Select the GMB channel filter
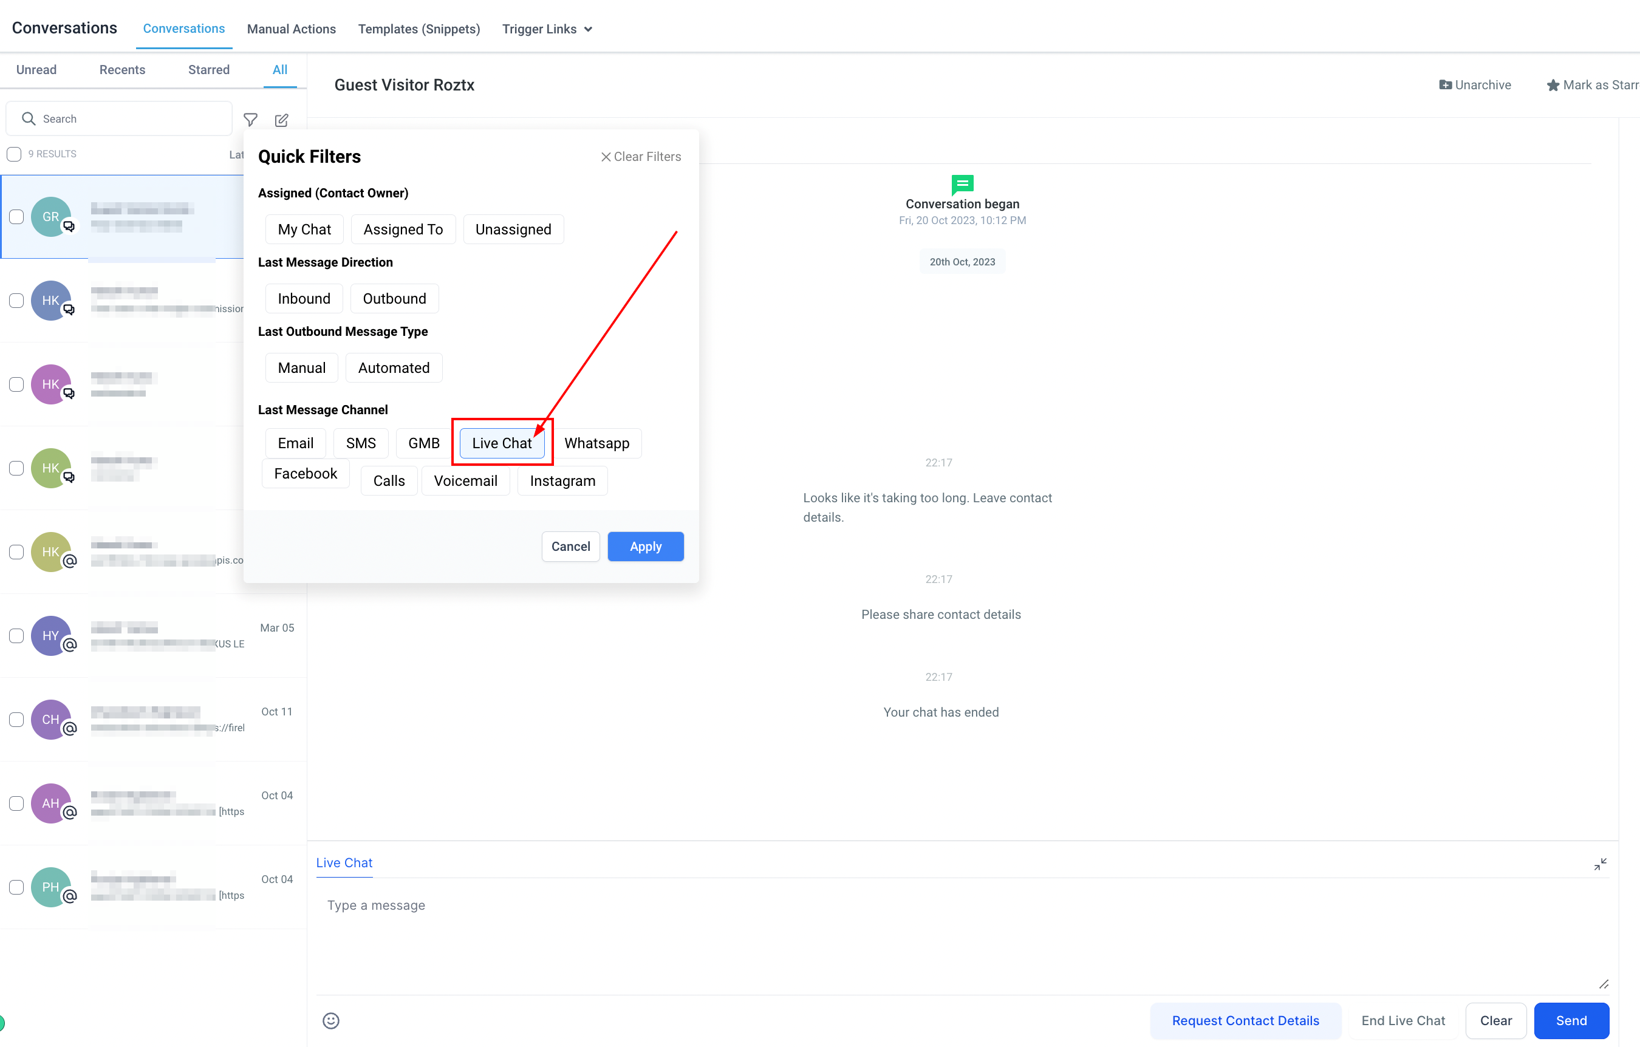 [423, 443]
